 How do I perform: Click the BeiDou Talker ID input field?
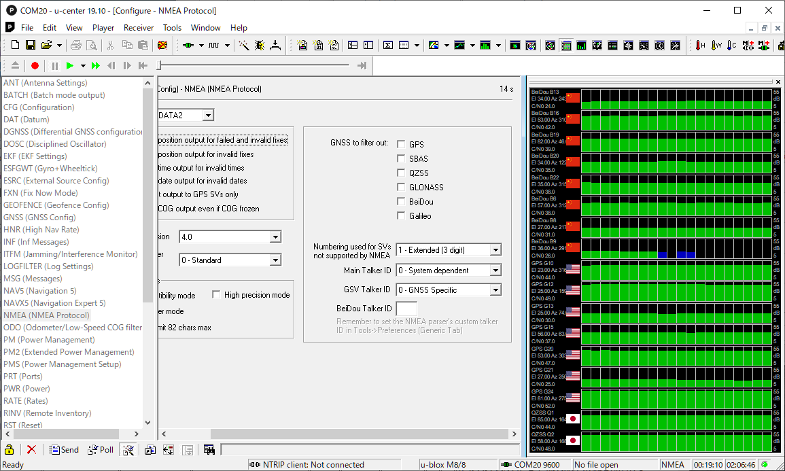tap(406, 309)
